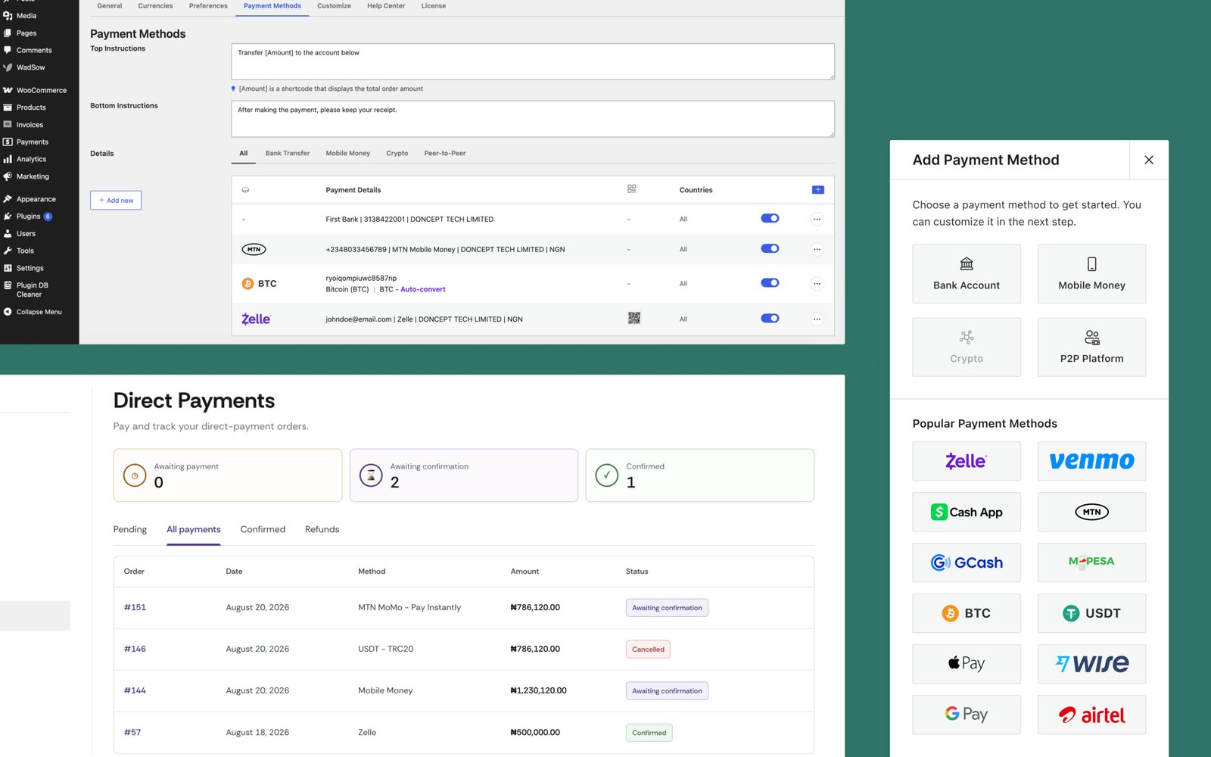Open options menu for BTC row
Image resolution: width=1211 pixels, height=757 pixels.
817,284
